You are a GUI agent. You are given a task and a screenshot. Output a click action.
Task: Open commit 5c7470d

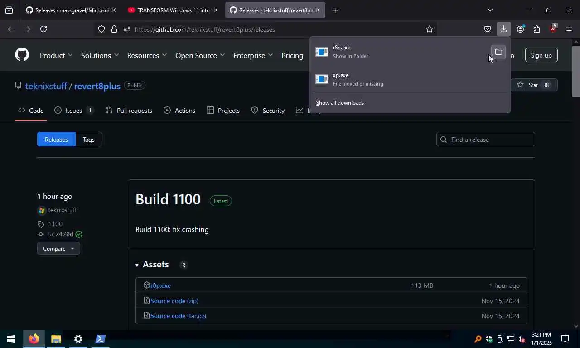[x=61, y=234]
